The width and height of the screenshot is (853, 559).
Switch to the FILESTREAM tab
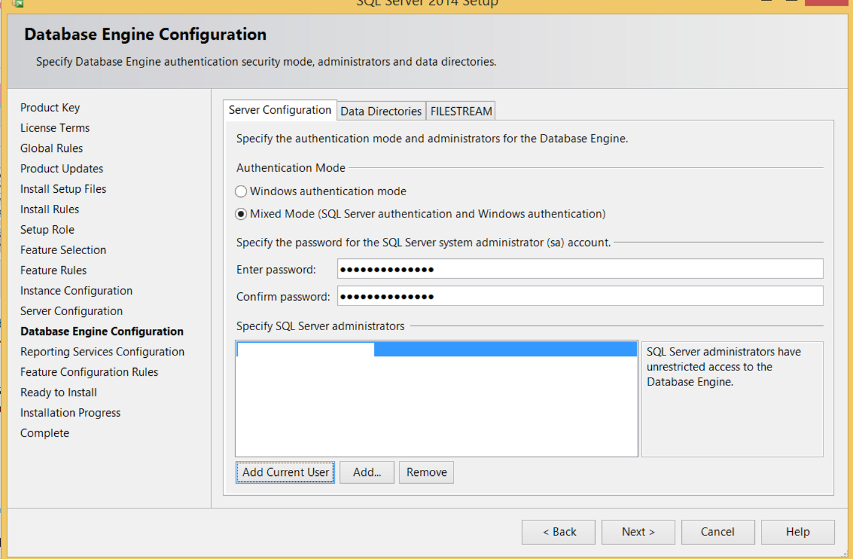461,111
